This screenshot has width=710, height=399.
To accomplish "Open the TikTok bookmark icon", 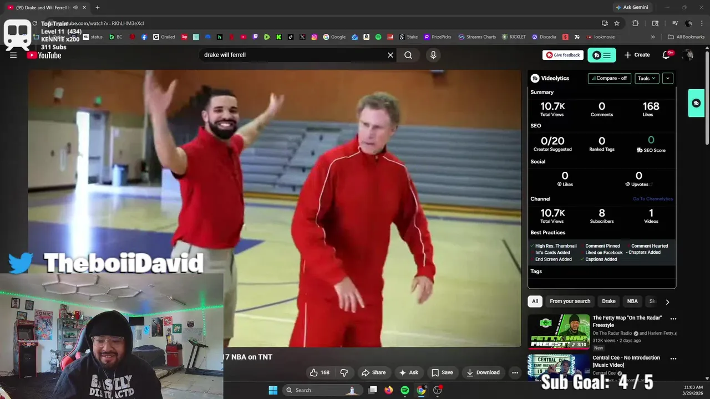I will pos(291,37).
